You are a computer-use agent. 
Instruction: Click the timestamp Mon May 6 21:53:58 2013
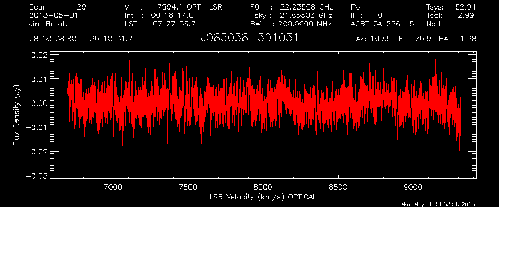(438, 204)
